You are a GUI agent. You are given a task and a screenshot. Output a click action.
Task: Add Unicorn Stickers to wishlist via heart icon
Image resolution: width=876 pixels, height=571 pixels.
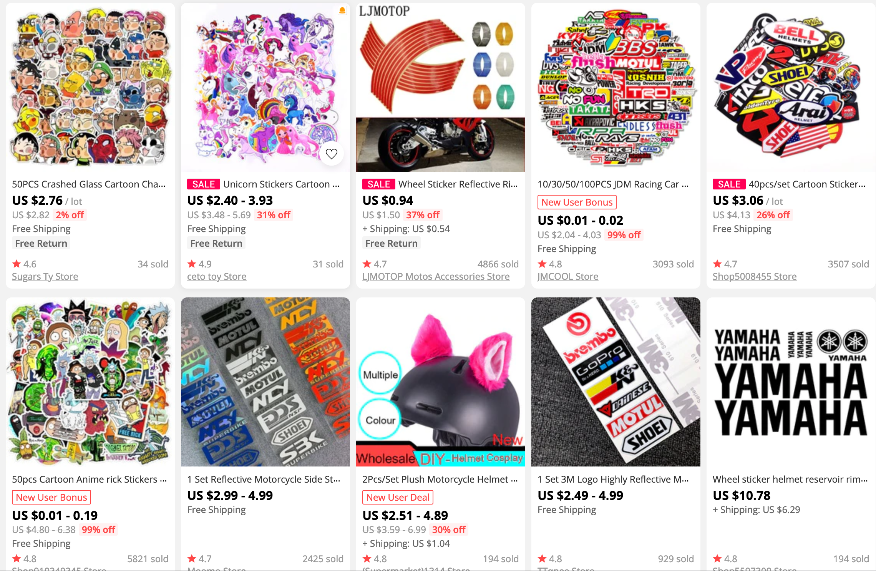331,154
